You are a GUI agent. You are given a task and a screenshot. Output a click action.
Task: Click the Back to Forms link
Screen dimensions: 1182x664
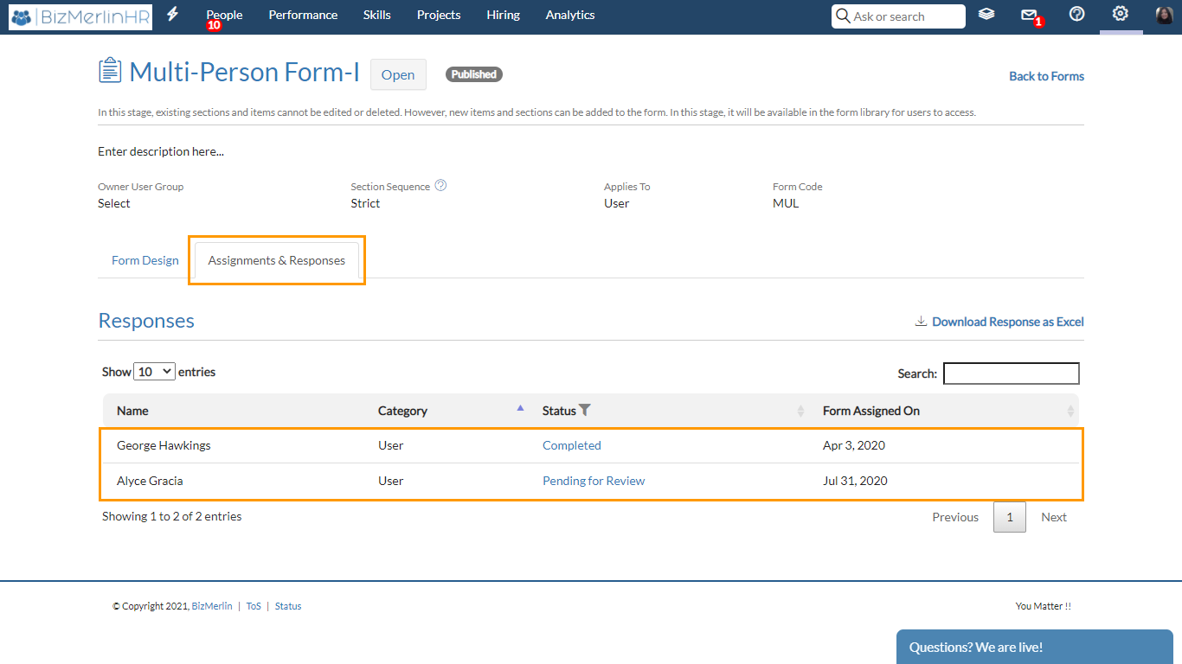click(1046, 76)
